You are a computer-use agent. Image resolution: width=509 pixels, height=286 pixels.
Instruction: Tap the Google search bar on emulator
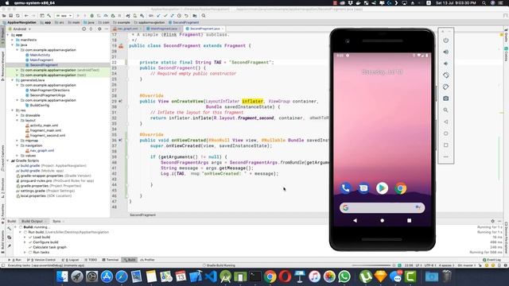(x=382, y=207)
